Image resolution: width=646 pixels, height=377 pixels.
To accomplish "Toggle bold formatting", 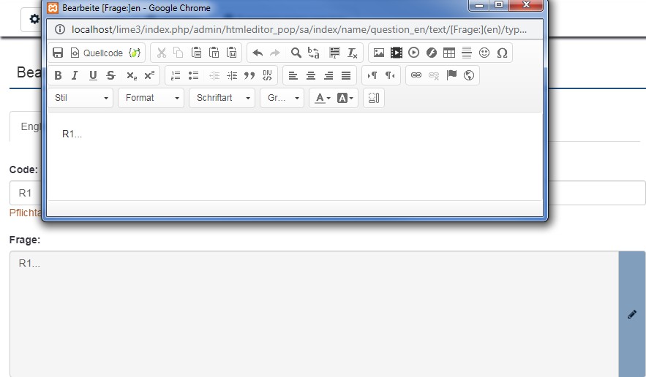I will [59, 75].
